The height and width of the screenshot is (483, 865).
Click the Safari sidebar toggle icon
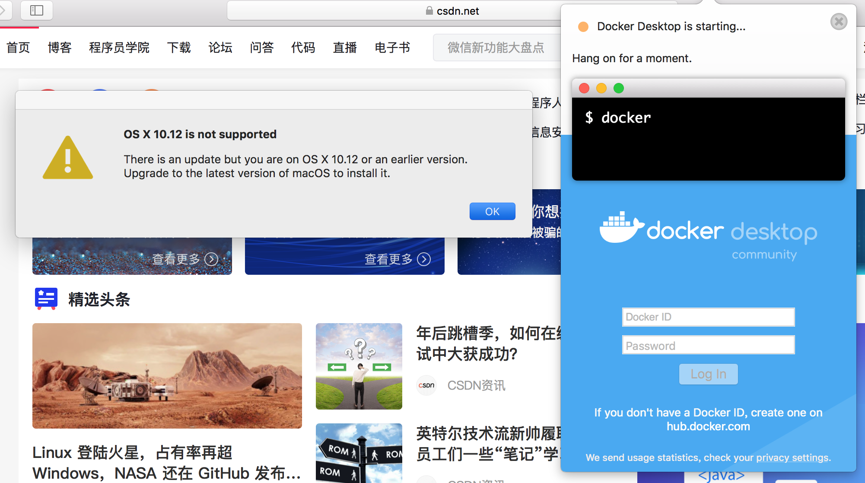coord(37,10)
